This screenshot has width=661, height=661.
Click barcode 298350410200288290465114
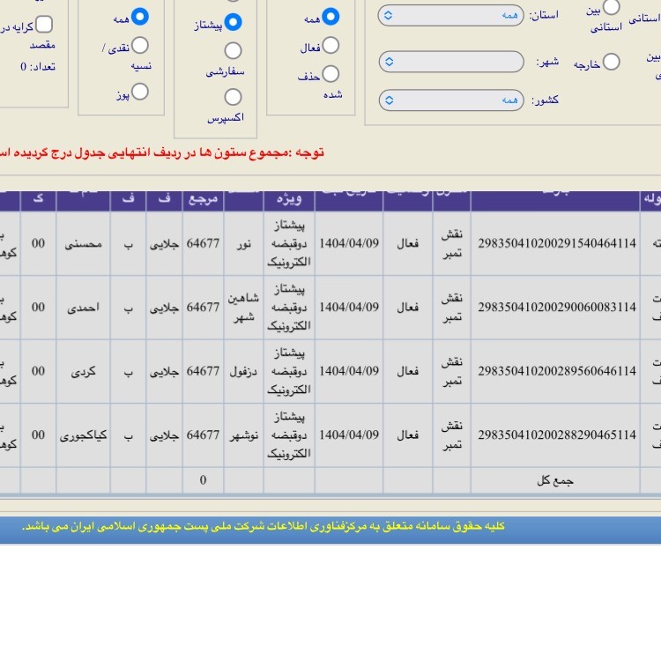(556, 434)
